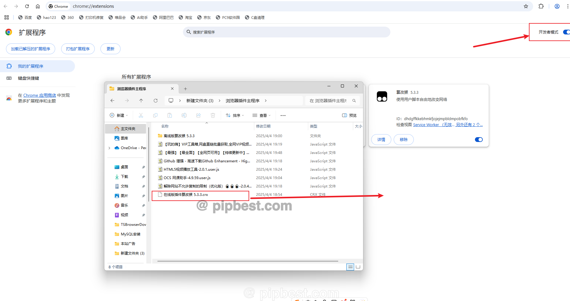Image resolution: width=570 pixels, height=301 pixels.
Task: Open the 排序 sort dropdown
Action: pyautogui.click(x=235, y=115)
